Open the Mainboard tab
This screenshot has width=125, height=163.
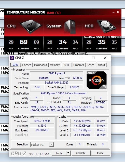point(40,65)
